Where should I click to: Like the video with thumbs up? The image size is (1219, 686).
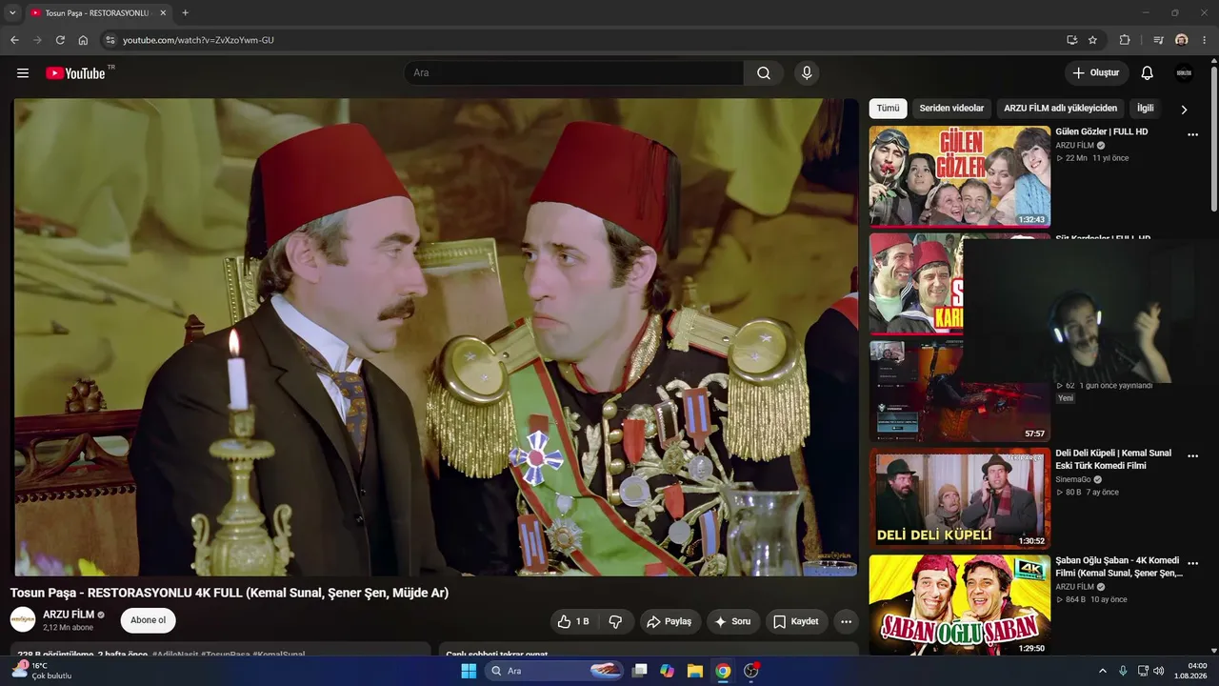point(573,621)
